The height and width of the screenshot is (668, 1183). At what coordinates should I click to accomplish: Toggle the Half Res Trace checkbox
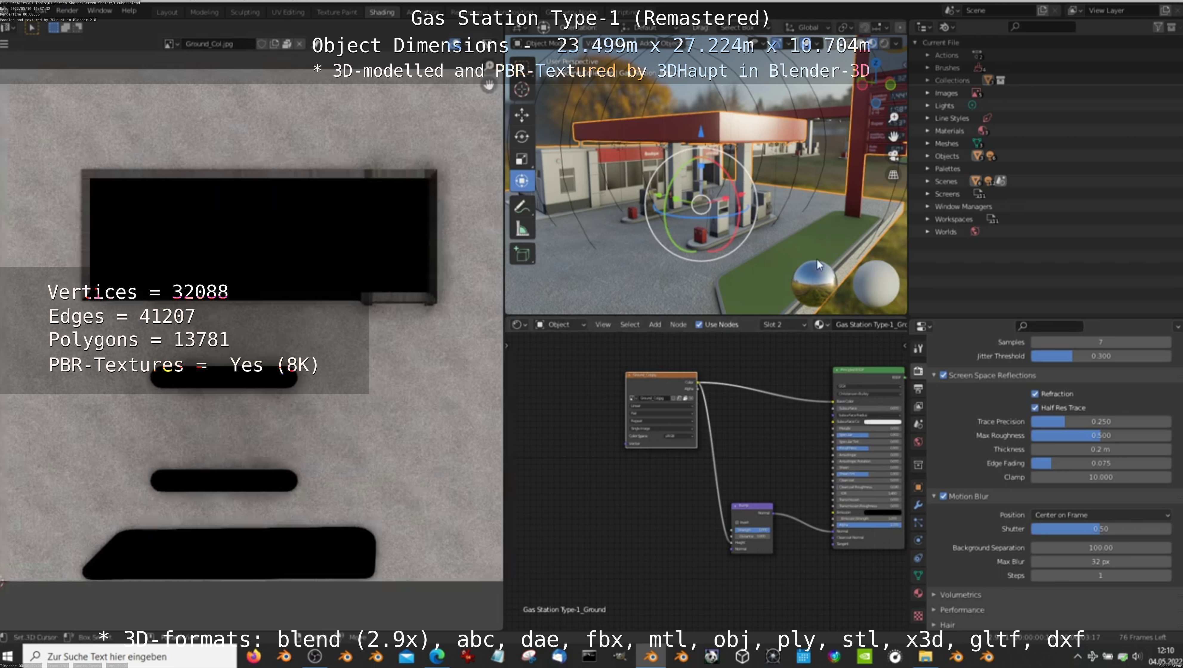click(x=1035, y=408)
